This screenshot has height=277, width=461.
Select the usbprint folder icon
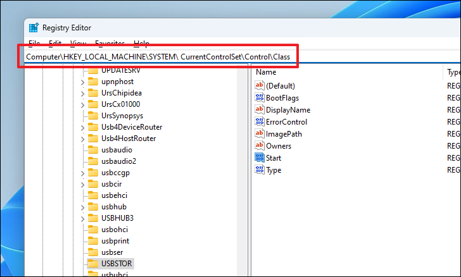(93, 241)
